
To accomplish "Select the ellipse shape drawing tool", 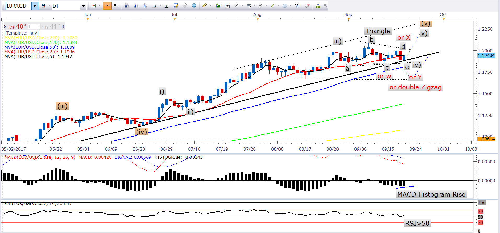I will click(285, 6).
